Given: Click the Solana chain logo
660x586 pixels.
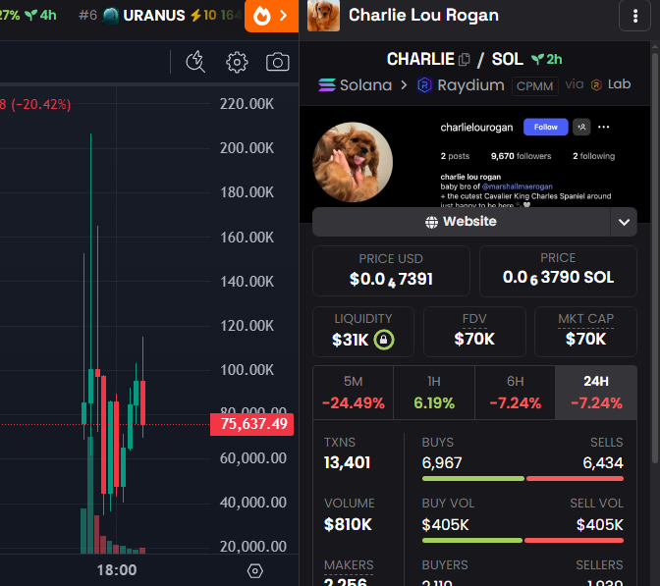Looking at the screenshot, I should click(x=327, y=85).
